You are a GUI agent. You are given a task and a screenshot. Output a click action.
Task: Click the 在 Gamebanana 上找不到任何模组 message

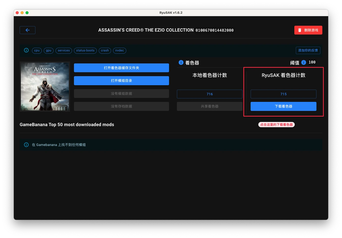(59, 145)
